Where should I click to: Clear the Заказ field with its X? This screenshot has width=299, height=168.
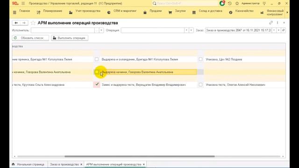278,30
